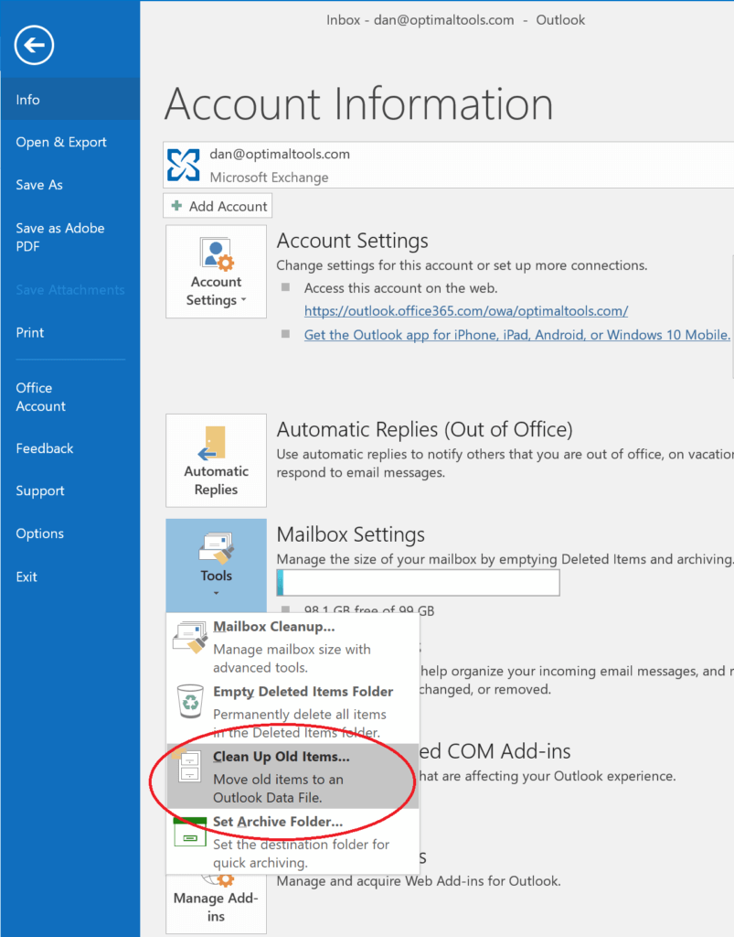Choose Set Archive Folder menu entry
The image size is (734, 937).
click(293, 842)
